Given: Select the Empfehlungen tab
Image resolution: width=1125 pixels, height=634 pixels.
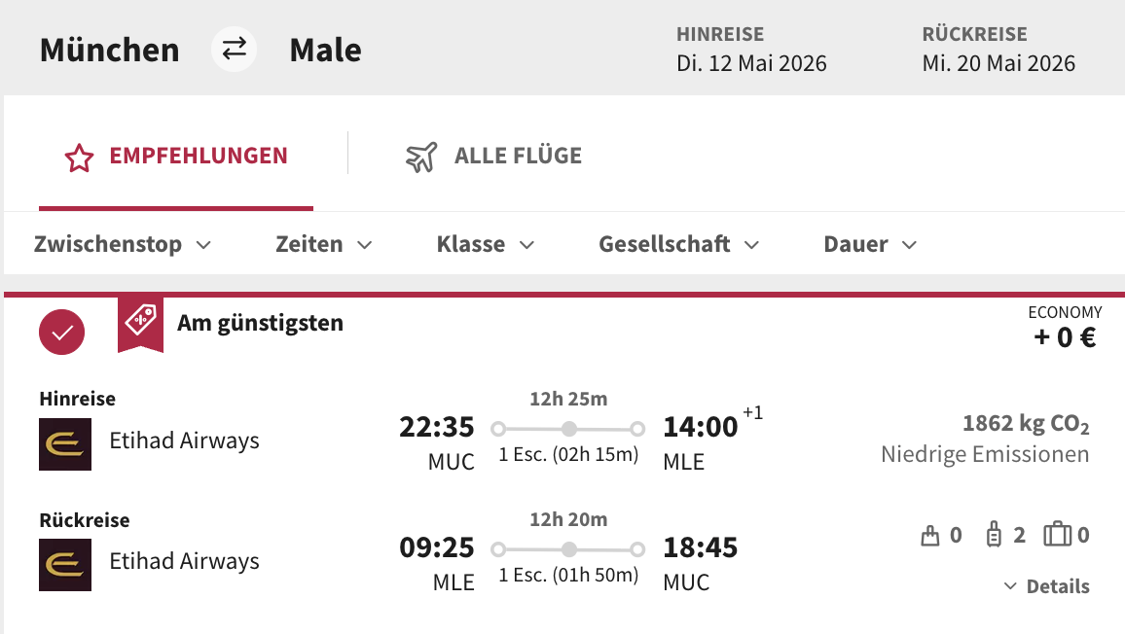Looking at the screenshot, I should coord(176,155).
